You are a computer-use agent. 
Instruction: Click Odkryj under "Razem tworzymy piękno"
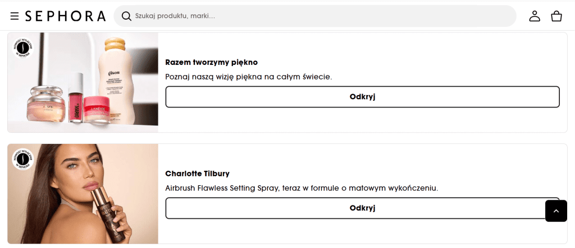click(362, 97)
